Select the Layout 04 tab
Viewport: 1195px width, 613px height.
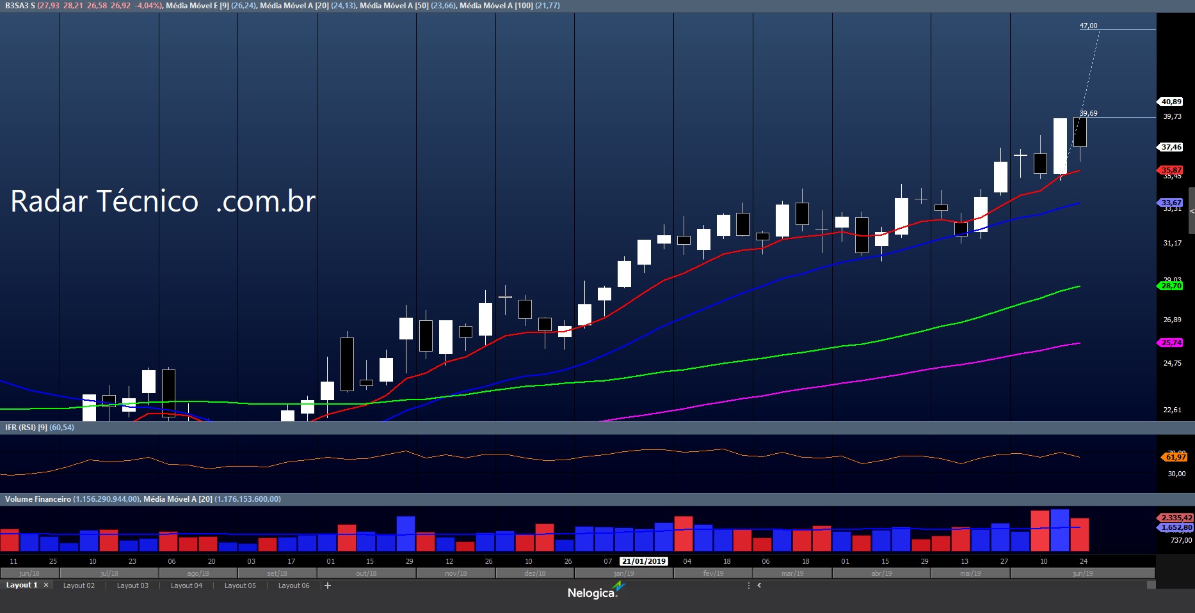186,586
